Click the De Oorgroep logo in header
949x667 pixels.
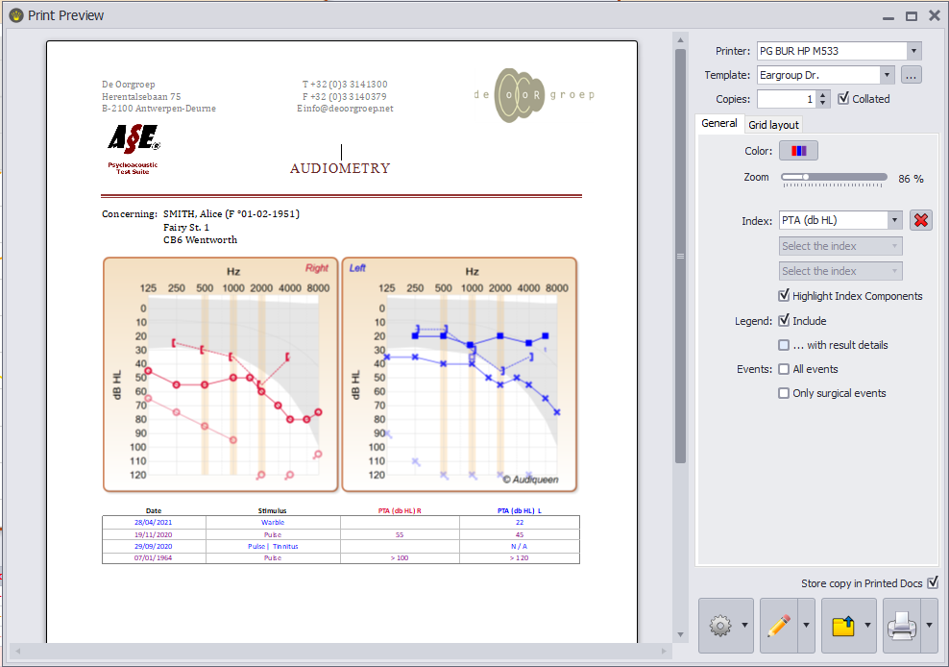(x=534, y=95)
